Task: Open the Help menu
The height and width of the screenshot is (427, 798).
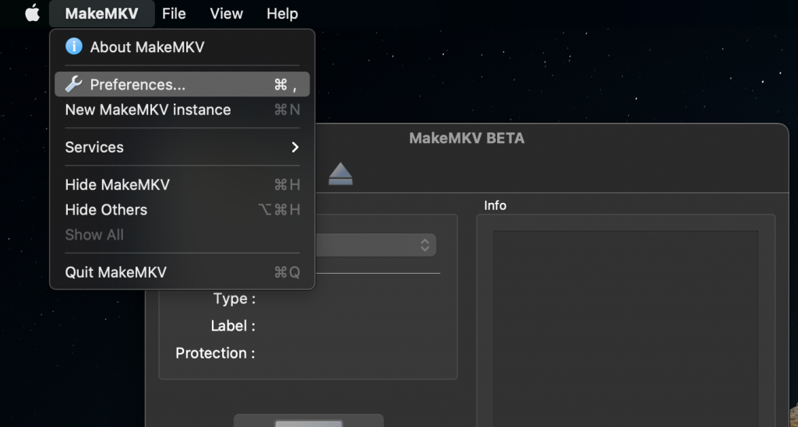Action: [282, 13]
